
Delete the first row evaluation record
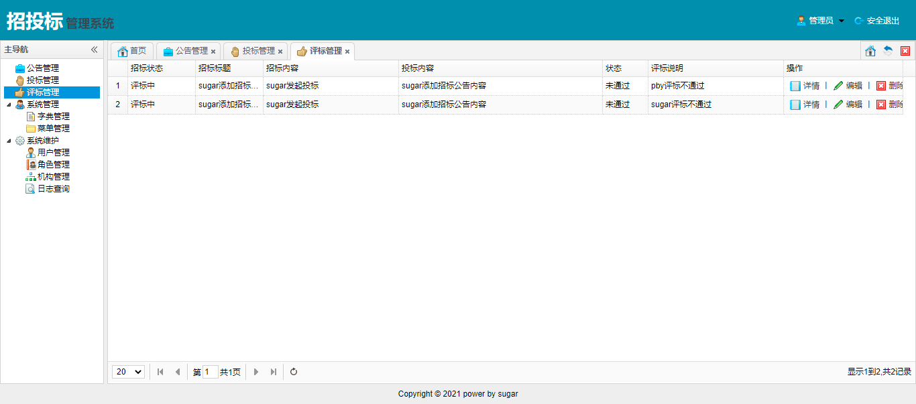[889, 86]
